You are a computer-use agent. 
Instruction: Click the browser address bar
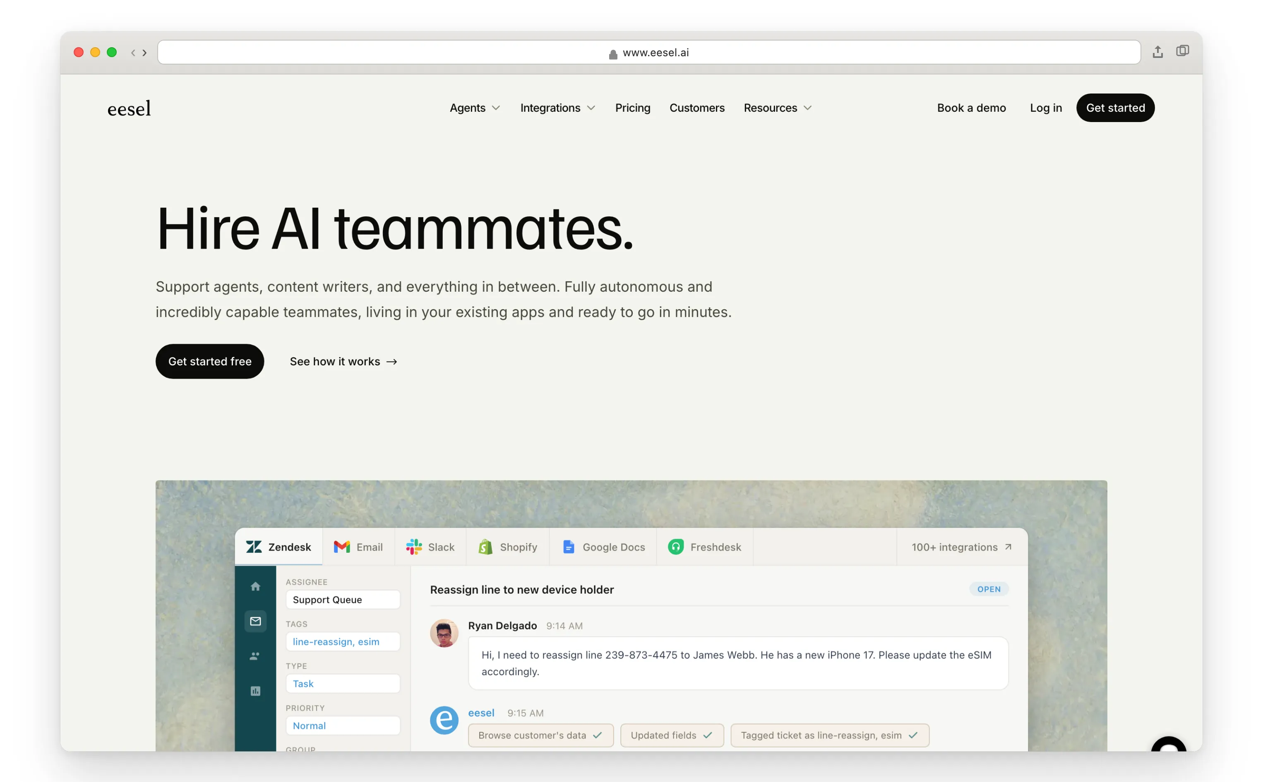(x=648, y=52)
